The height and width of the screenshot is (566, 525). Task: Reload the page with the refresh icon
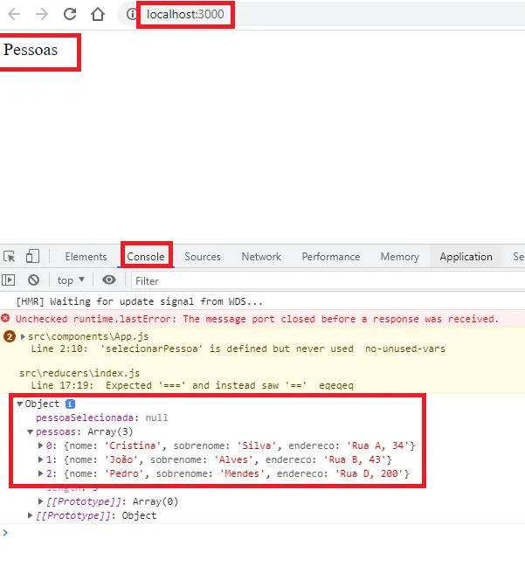70,14
